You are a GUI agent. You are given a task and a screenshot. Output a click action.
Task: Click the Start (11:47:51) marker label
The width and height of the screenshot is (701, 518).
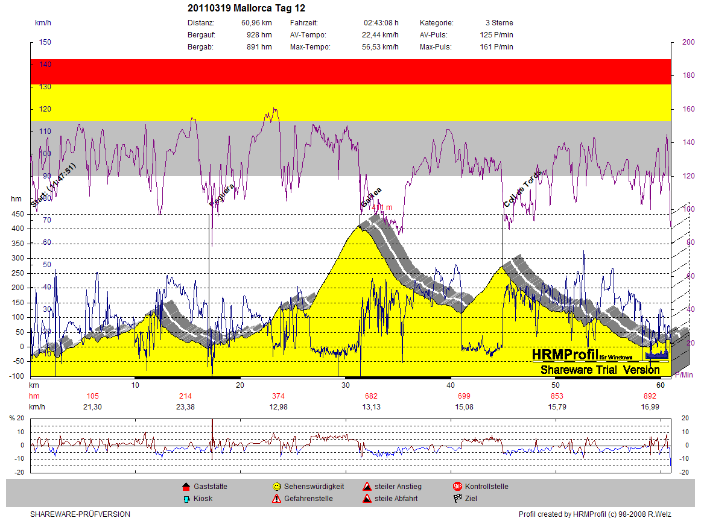tap(52, 186)
